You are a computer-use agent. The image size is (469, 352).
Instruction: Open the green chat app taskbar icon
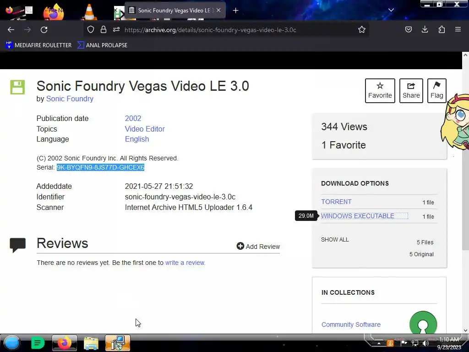(38, 343)
